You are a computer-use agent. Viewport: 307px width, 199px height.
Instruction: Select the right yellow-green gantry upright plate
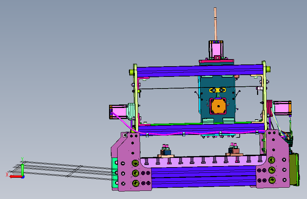264,95
